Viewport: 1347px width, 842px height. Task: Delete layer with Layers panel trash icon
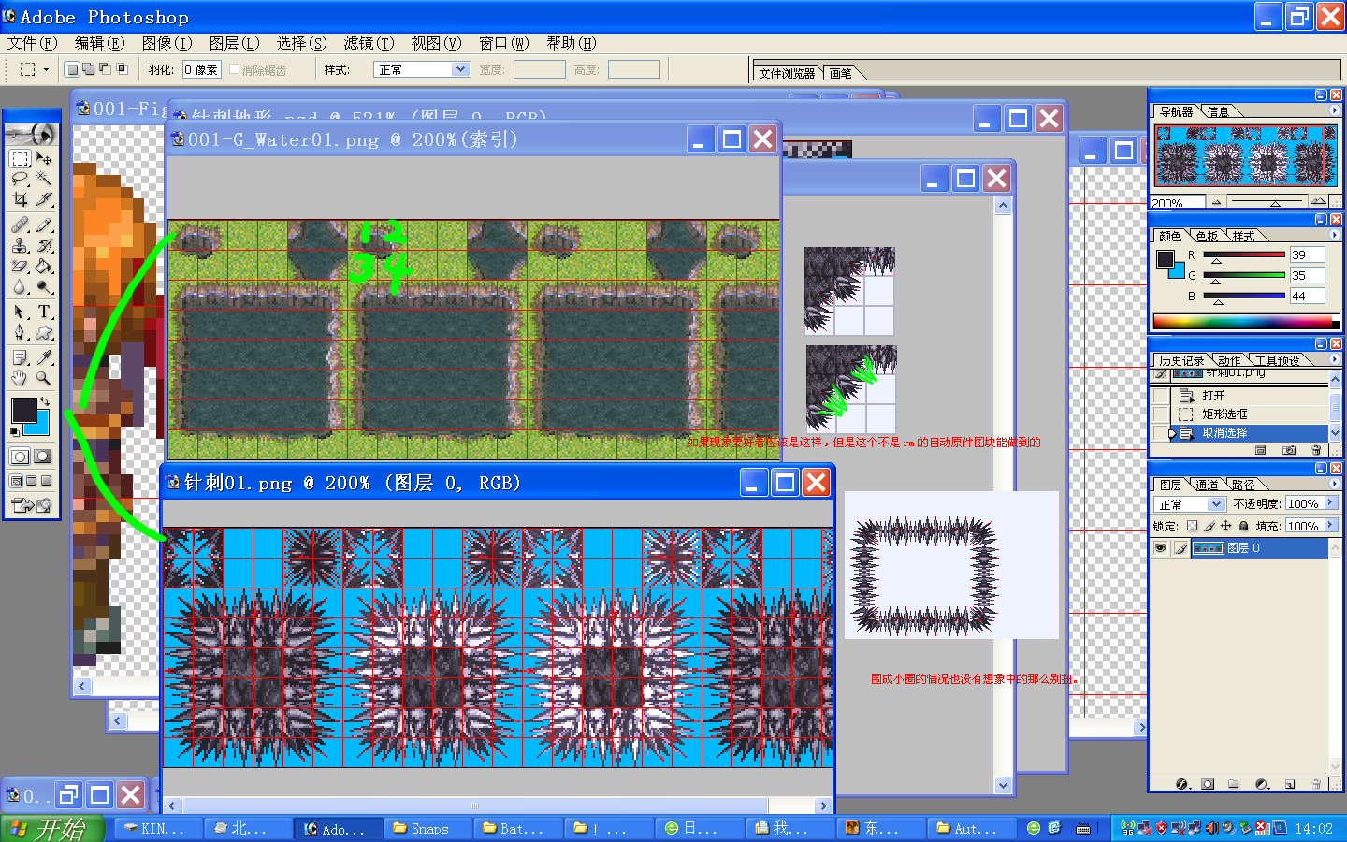1316,784
